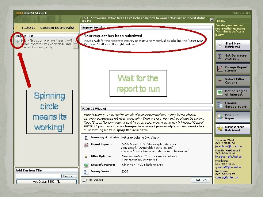Remove the report with the X in Report List
This screenshot has width=263, height=197.
(x=76, y=42)
